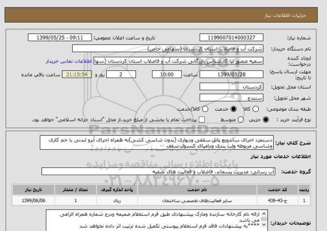Open the اطلاعات تماس خریدار link
Image resolution: width=327 pixels, height=231 pixels.
click(x=69, y=61)
